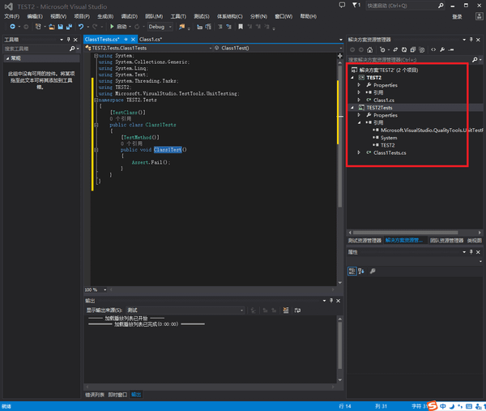
Task: Undo the last edit using the toolbar
Action: tap(81, 27)
